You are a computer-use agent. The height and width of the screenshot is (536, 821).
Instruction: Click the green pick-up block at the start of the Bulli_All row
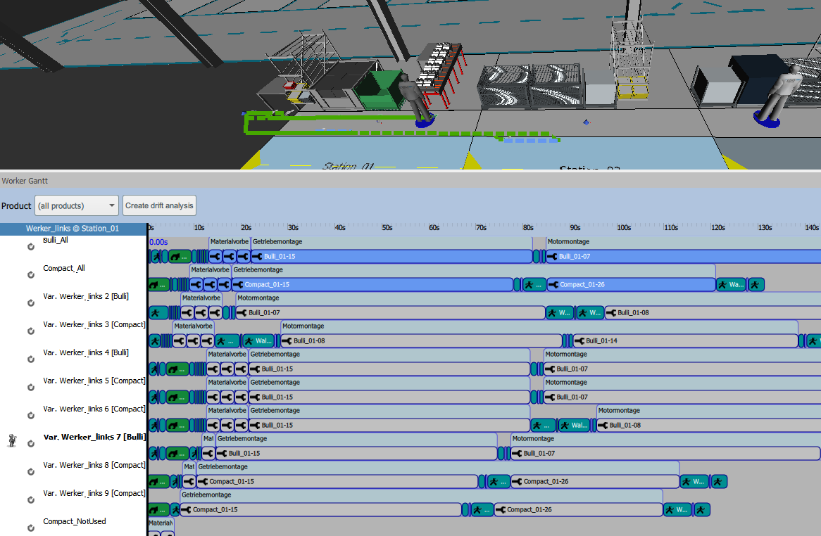tap(179, 257)
